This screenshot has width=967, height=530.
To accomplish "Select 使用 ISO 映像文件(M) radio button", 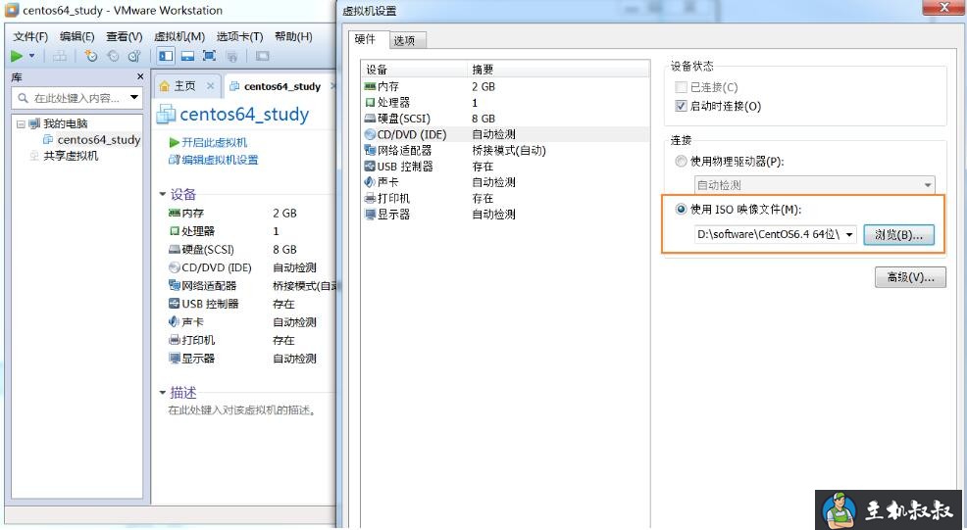I will [681, 210].
